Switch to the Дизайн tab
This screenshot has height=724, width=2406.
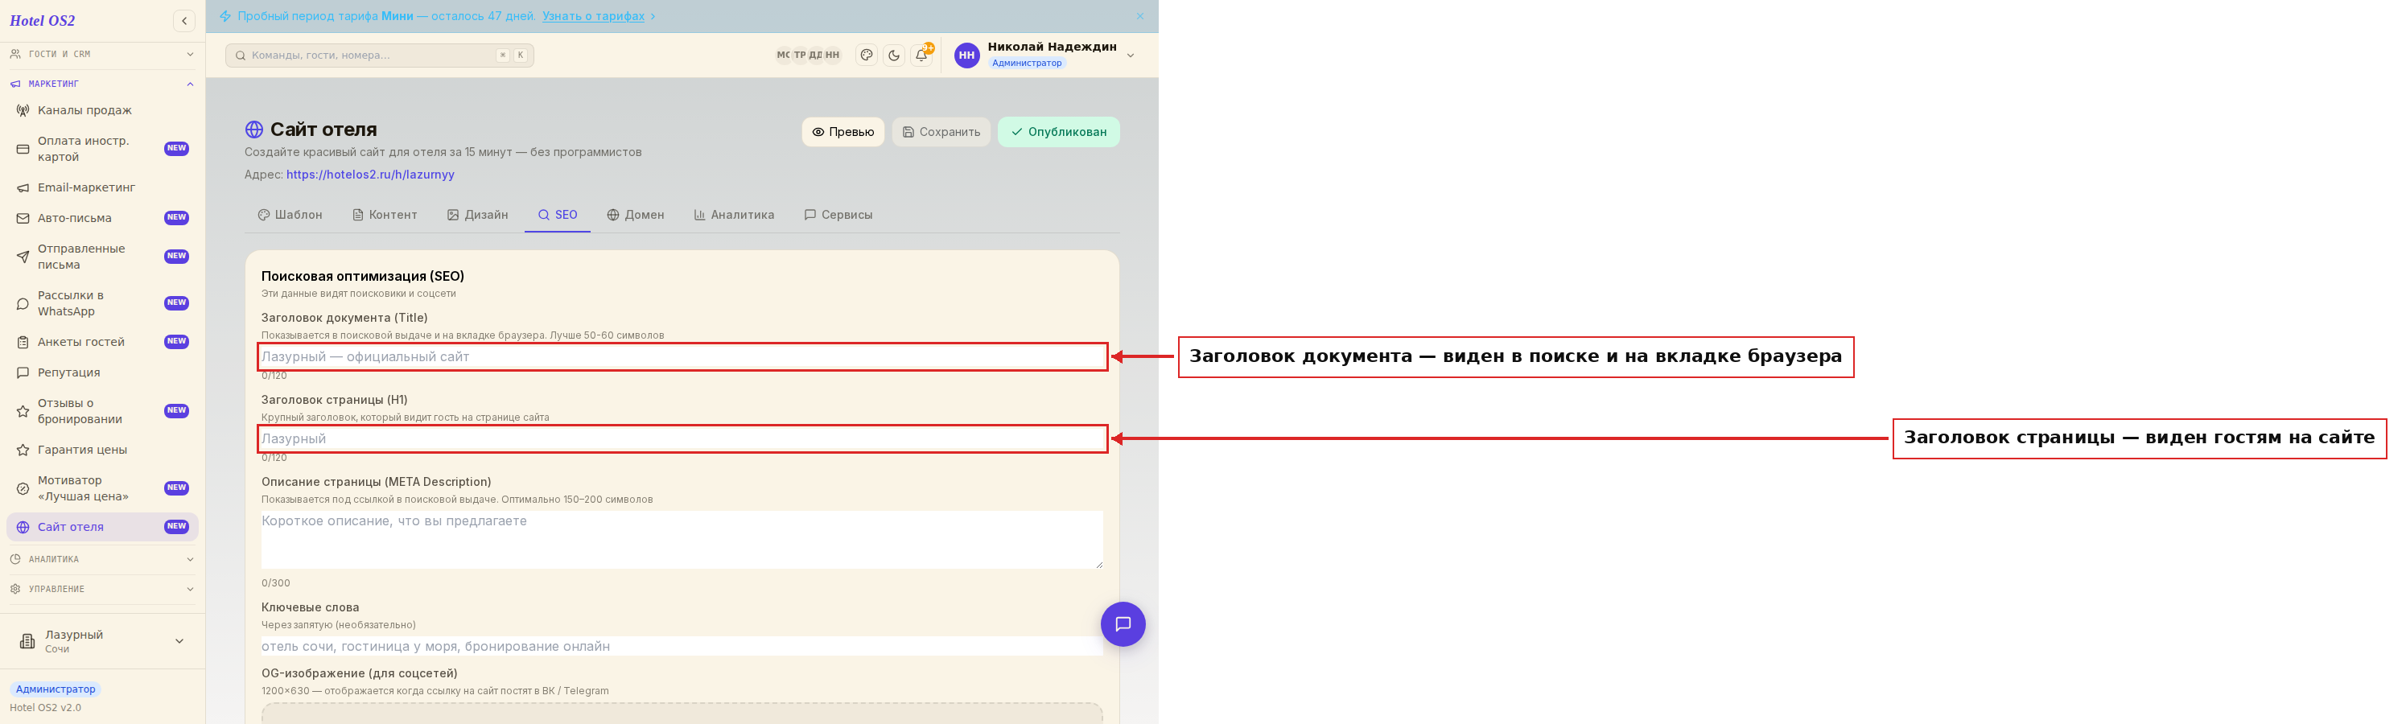tap(477, 215)
